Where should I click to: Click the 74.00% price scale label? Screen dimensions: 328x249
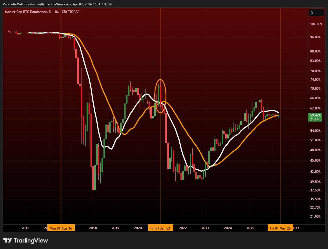(x=315, y=80)
